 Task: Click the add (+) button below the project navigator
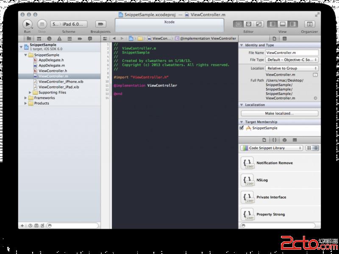(x=22, y=226)
